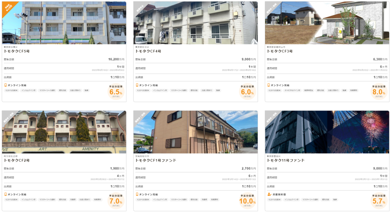Viewport: 391px width, 213px height.
Task: Open the トモタクCF3号 fund title
Action: [280, 51]
